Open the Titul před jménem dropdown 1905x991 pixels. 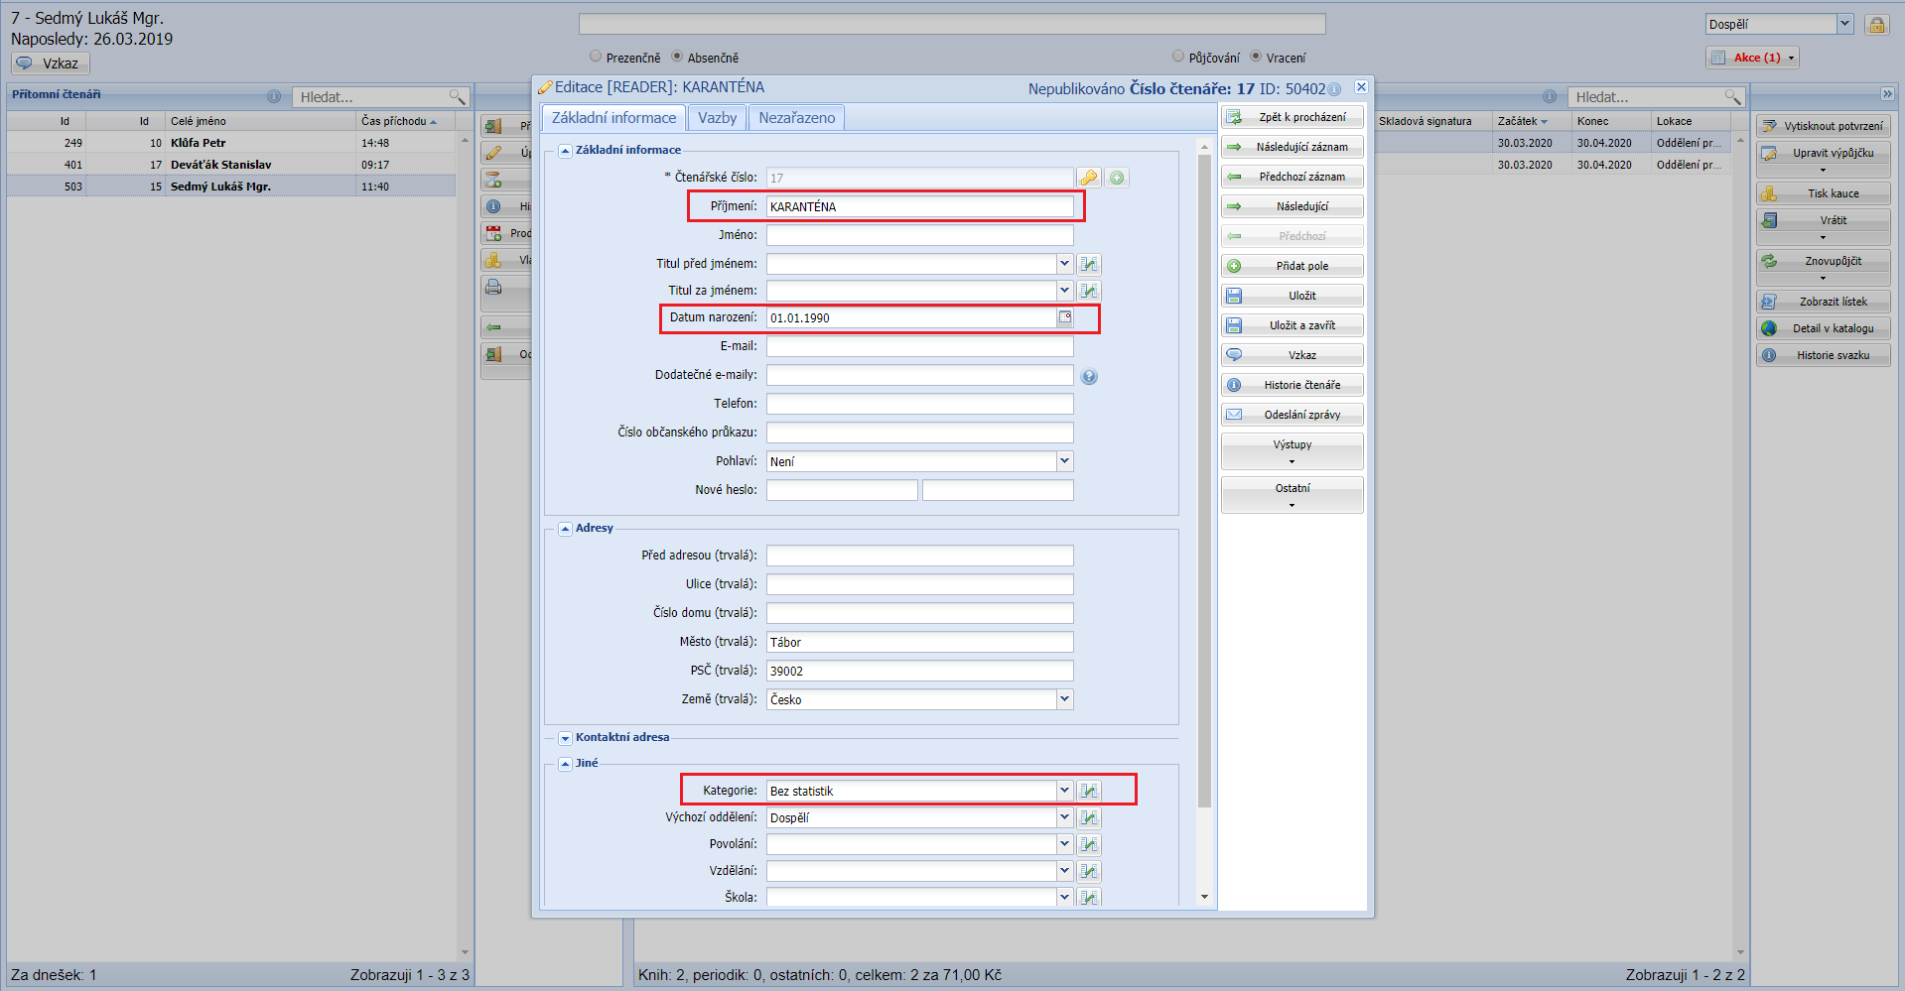(x=1065, y=264)
